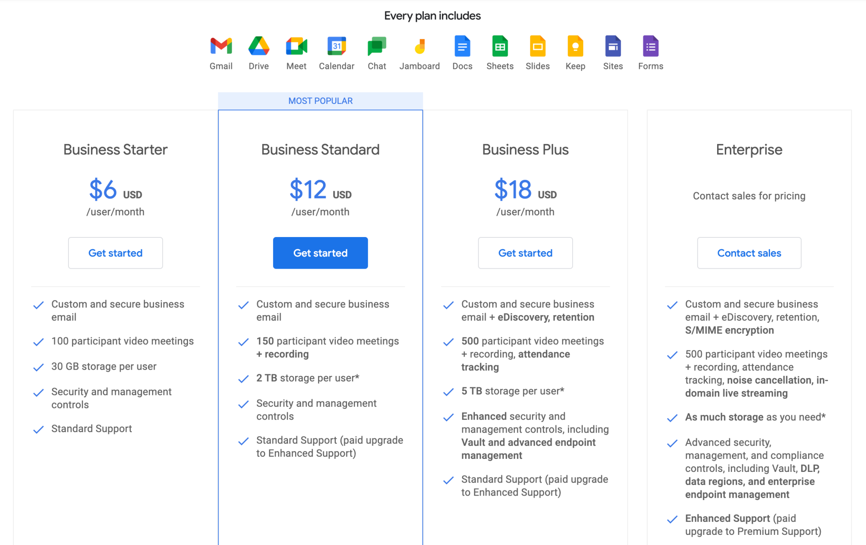Viewport: 866px width, 545px height.
Task: Click Contact sales for Enterprise
Action: (x=748, y=252)
